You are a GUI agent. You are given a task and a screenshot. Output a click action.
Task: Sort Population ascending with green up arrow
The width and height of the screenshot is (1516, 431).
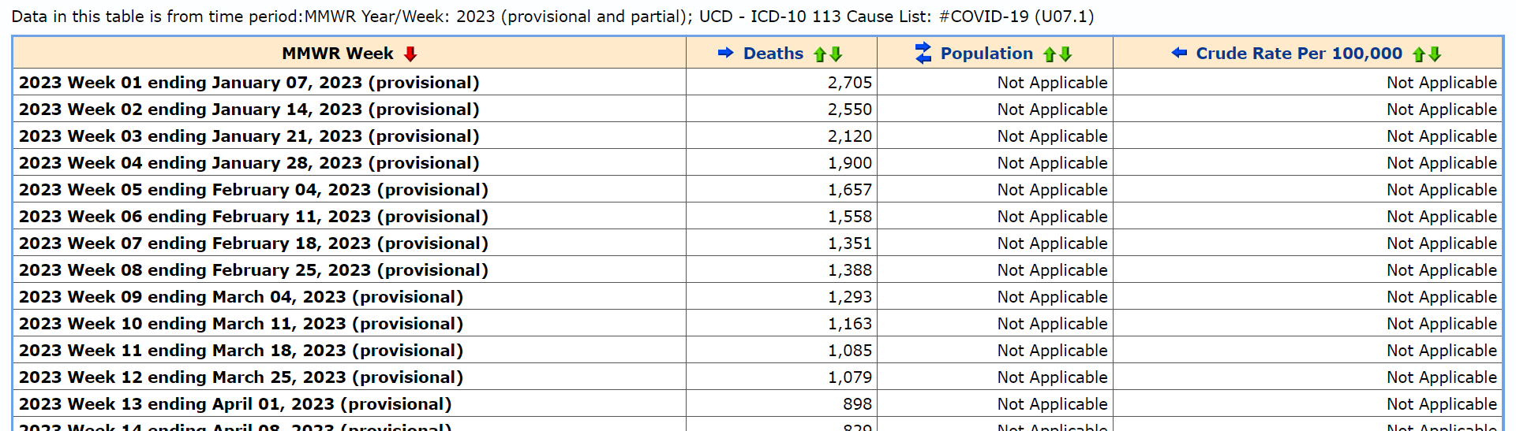pyautogui.click(x=1050, y=54)
